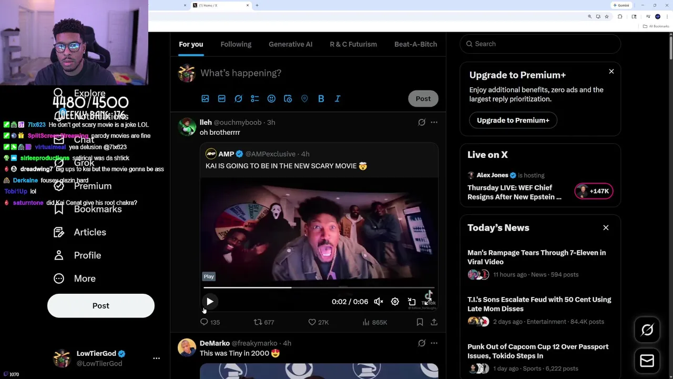The width and height of the screenshot is (673, 379).
Task: Apply italic formatting in composer
Action: click(x=338, y=98)
